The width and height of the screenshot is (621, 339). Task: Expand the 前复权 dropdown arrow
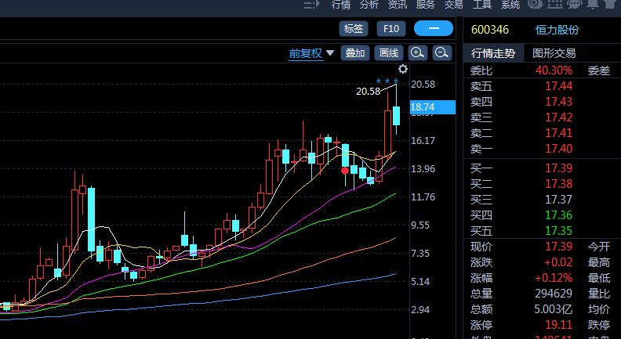(330, 53)
